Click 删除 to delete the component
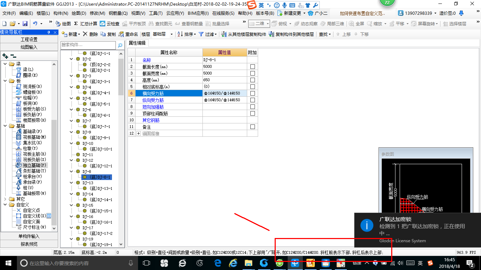The image size is (481, 270). pos(91,34)
